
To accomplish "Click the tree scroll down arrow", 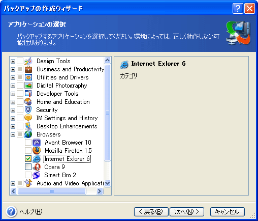I will coord(108,183).
